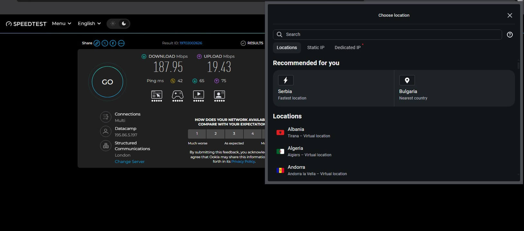Open the Privacy Policy link
Viewport: 524px width, 231px height.
pos(243,161)
